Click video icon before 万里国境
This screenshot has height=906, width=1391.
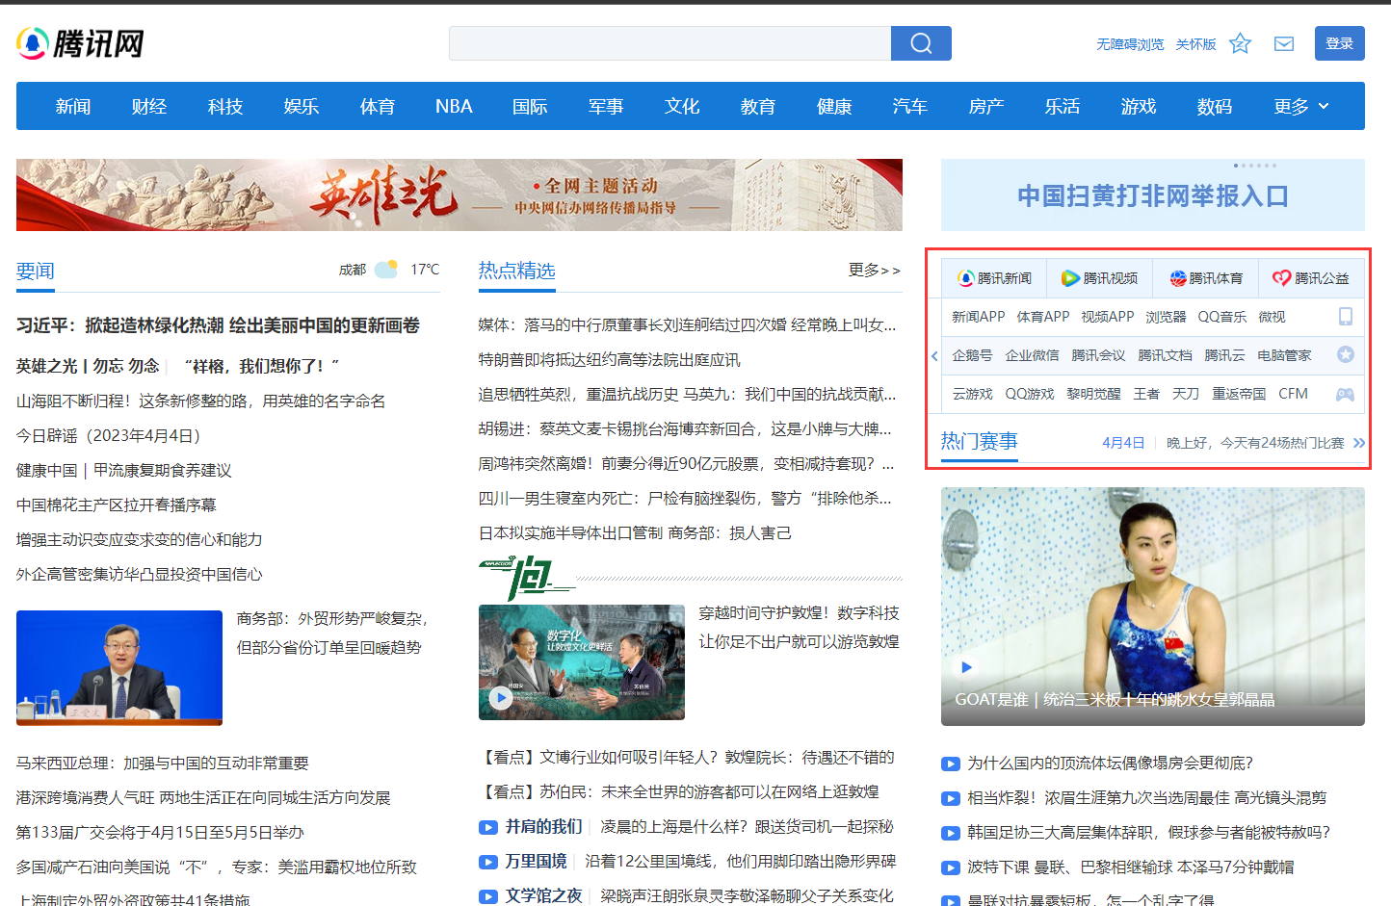click(488, 862)
